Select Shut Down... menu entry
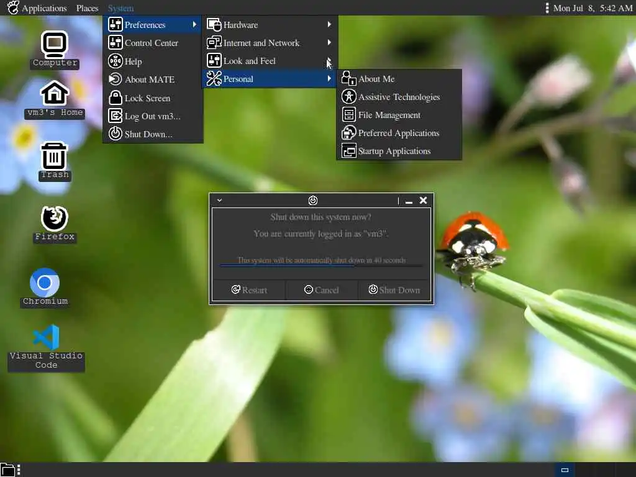Screen dimensions: 636x477 click(153, 134)
